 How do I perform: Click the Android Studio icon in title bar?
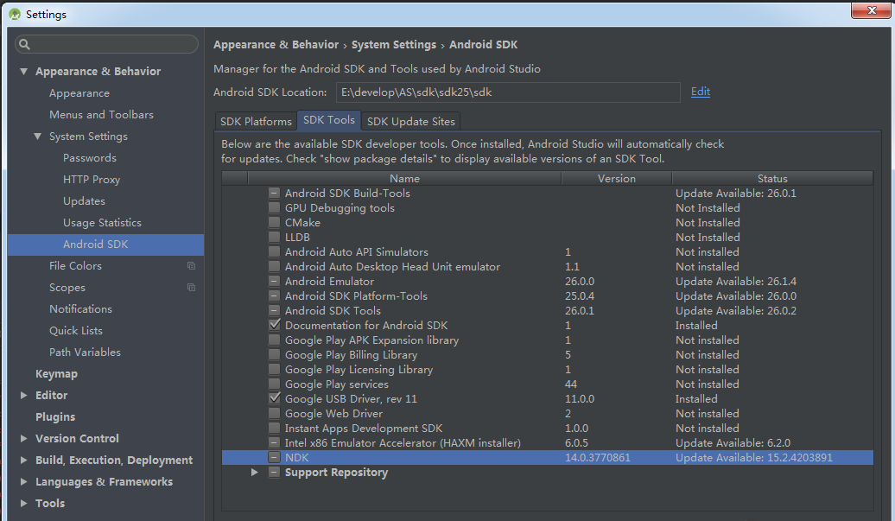pos(15,15)
